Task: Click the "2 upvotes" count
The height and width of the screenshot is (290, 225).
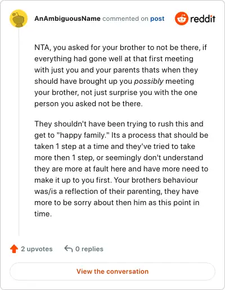Action: (37, 249)
